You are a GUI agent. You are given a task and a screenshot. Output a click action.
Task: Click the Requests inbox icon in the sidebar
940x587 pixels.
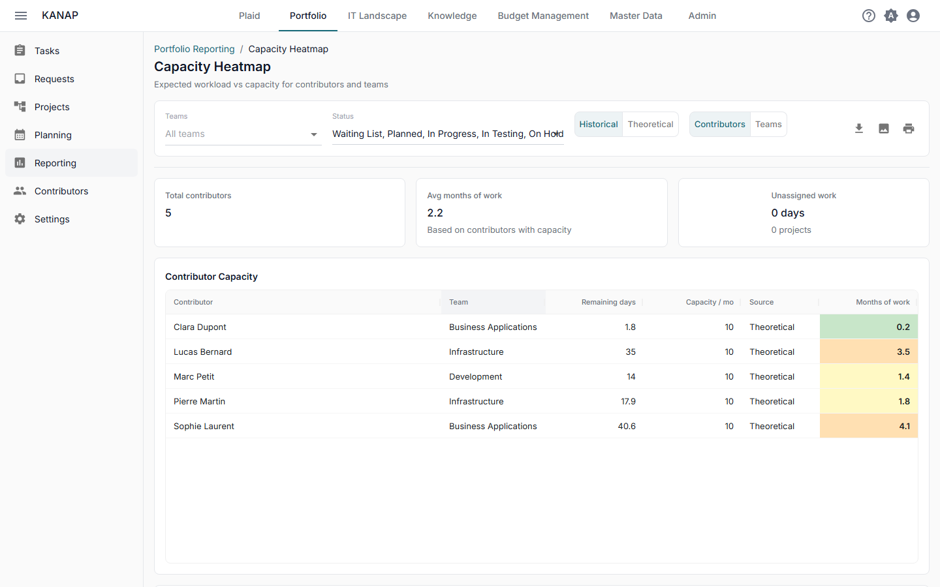(20, 78)
